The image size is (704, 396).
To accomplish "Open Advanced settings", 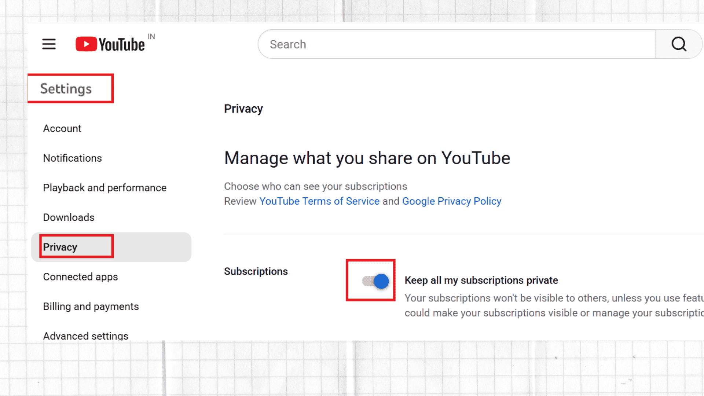I will click(x=85, y=335).
